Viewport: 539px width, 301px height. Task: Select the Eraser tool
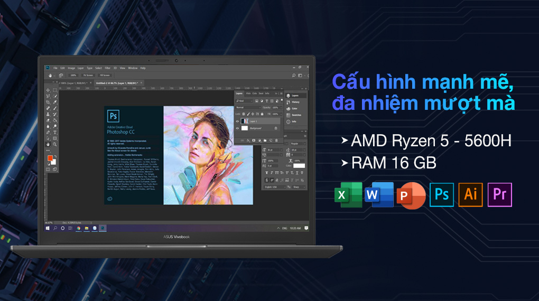(x=48, y=120)
